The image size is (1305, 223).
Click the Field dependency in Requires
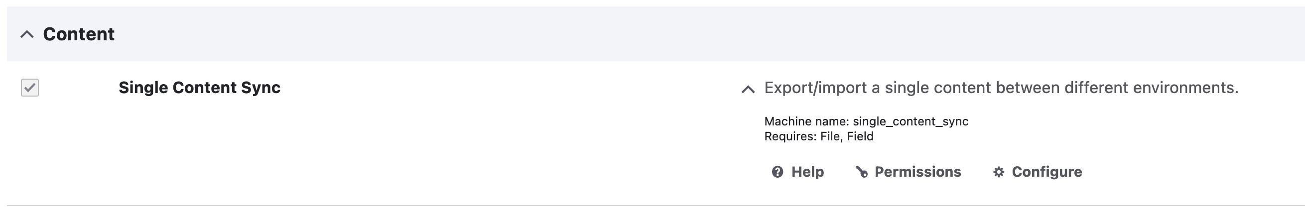click(x=860, y=136)
